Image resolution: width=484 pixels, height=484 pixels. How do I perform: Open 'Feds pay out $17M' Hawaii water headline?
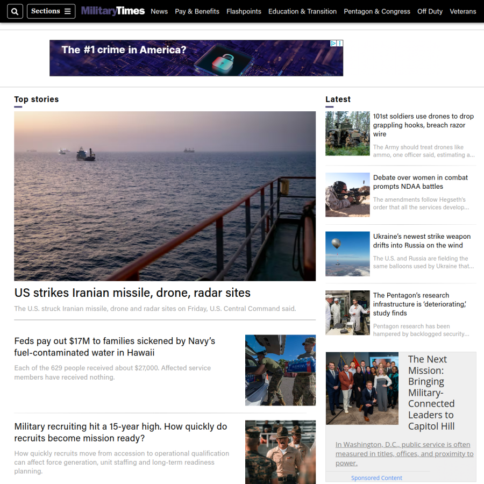(x=115, y=347)
